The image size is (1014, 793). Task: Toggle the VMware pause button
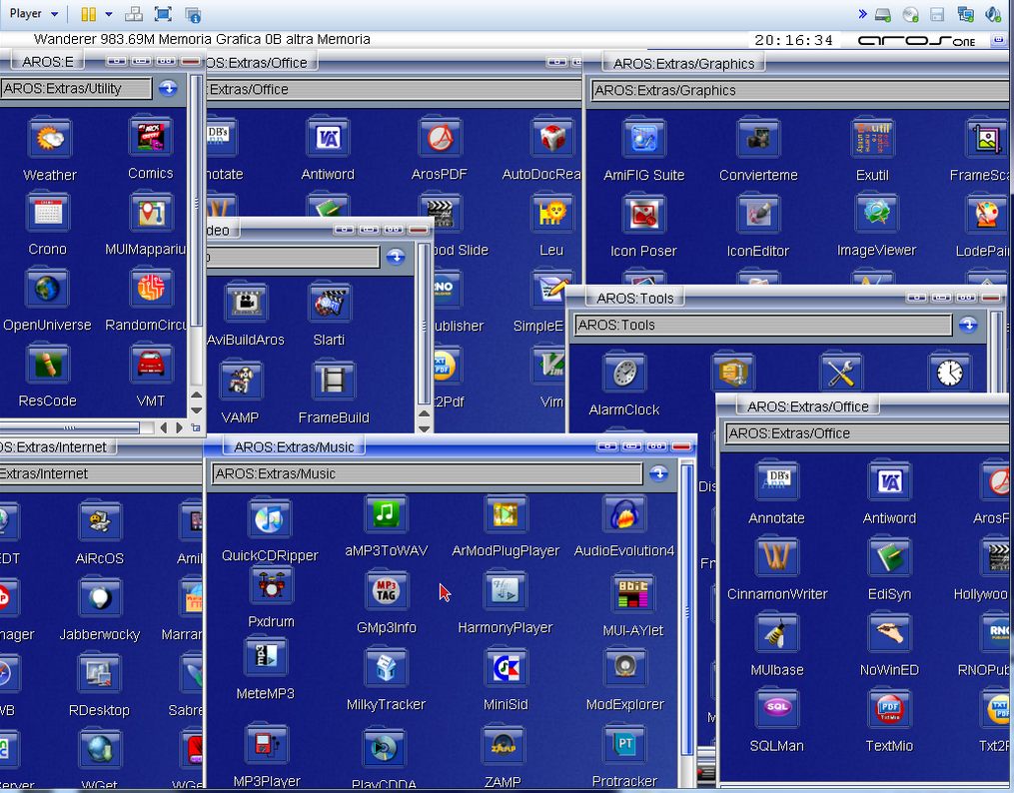[x=88, y=14]
